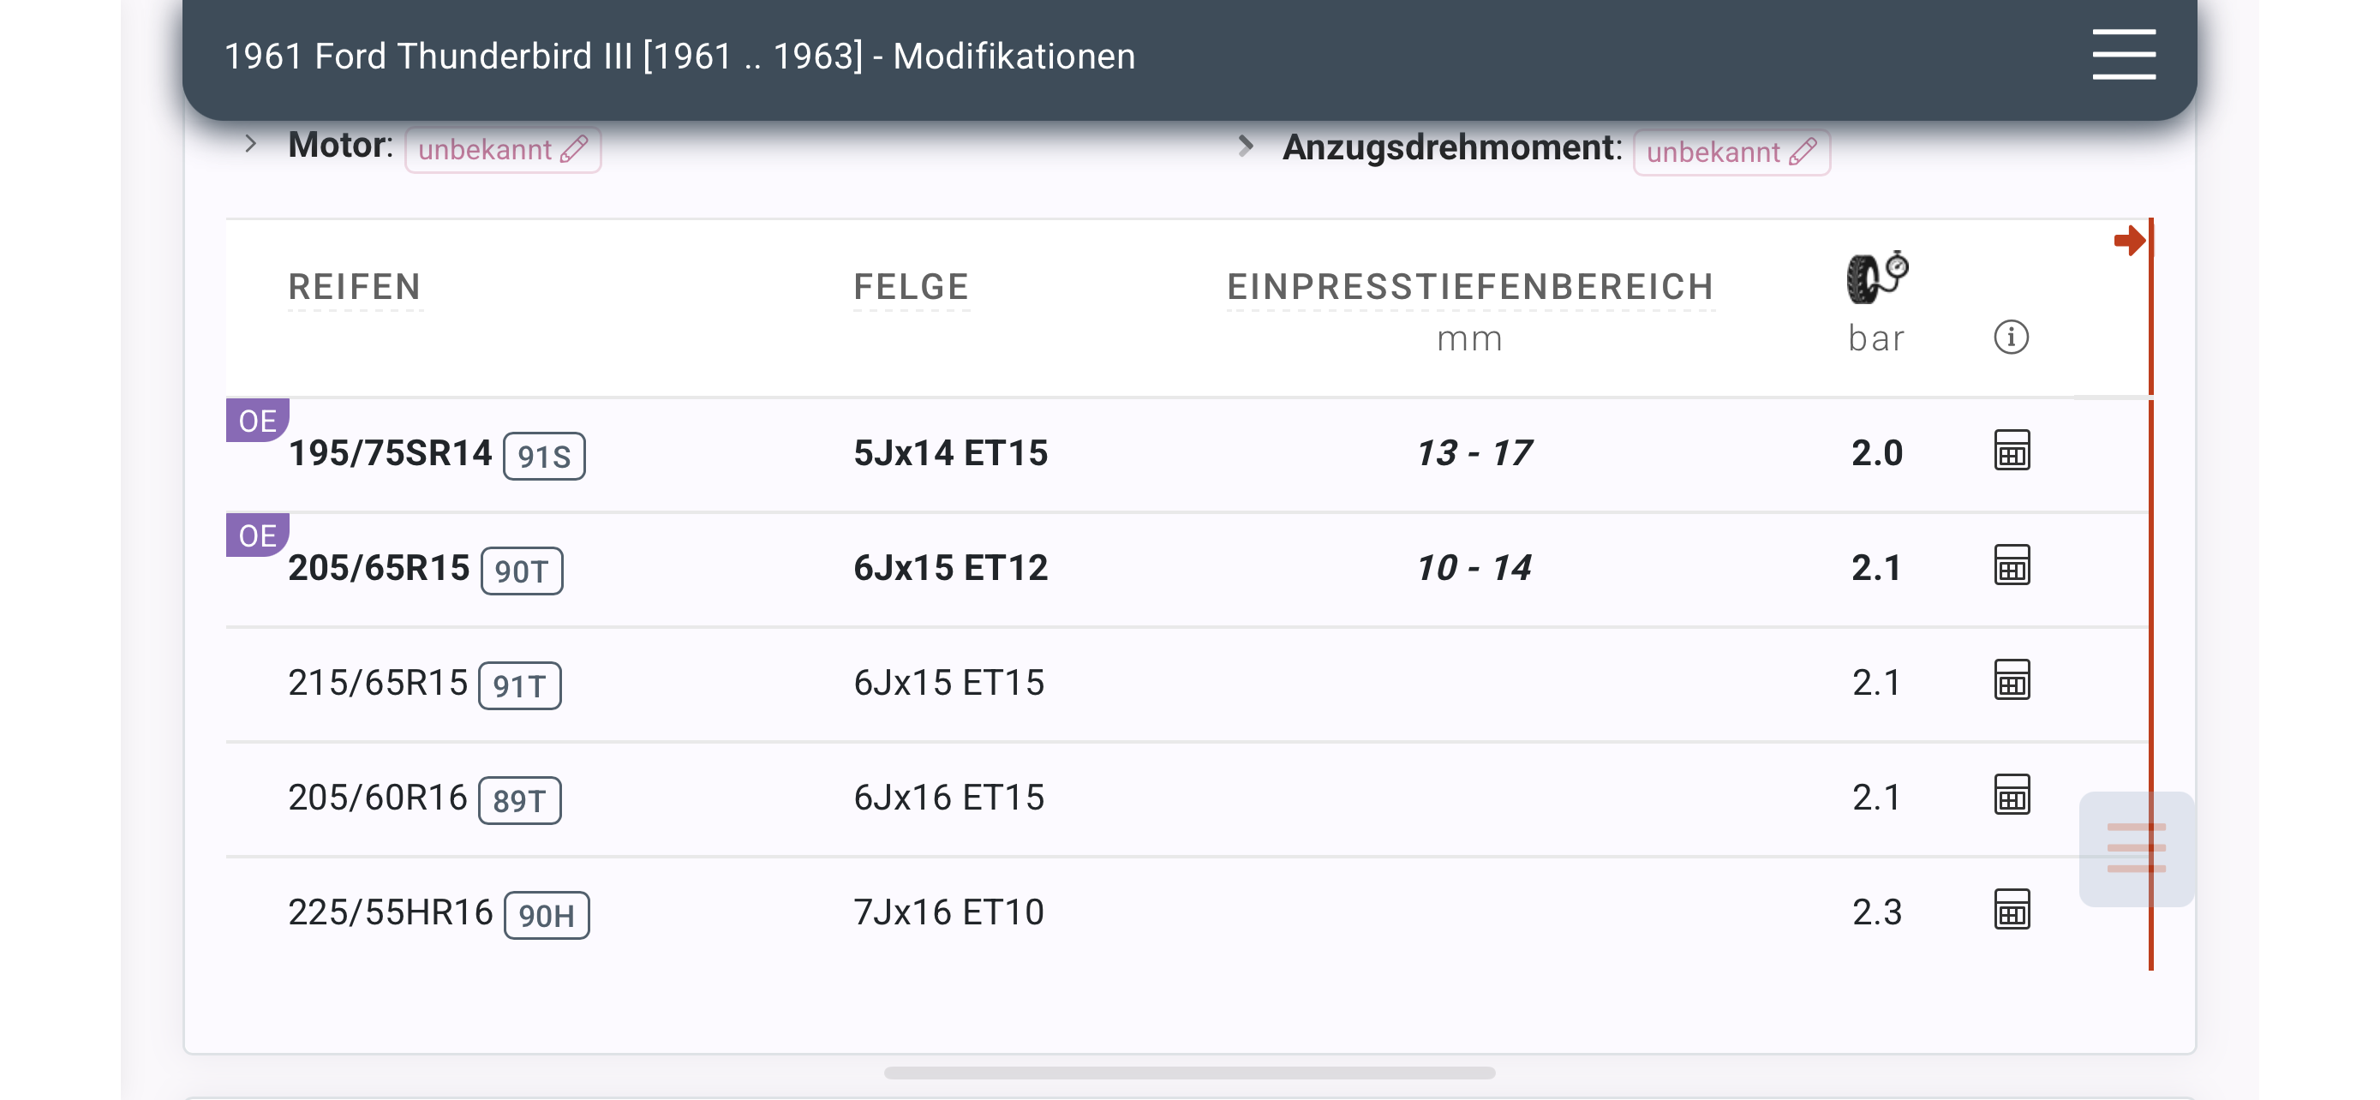Open calculator for 205/65R15 tire

tap(2012, 565)
